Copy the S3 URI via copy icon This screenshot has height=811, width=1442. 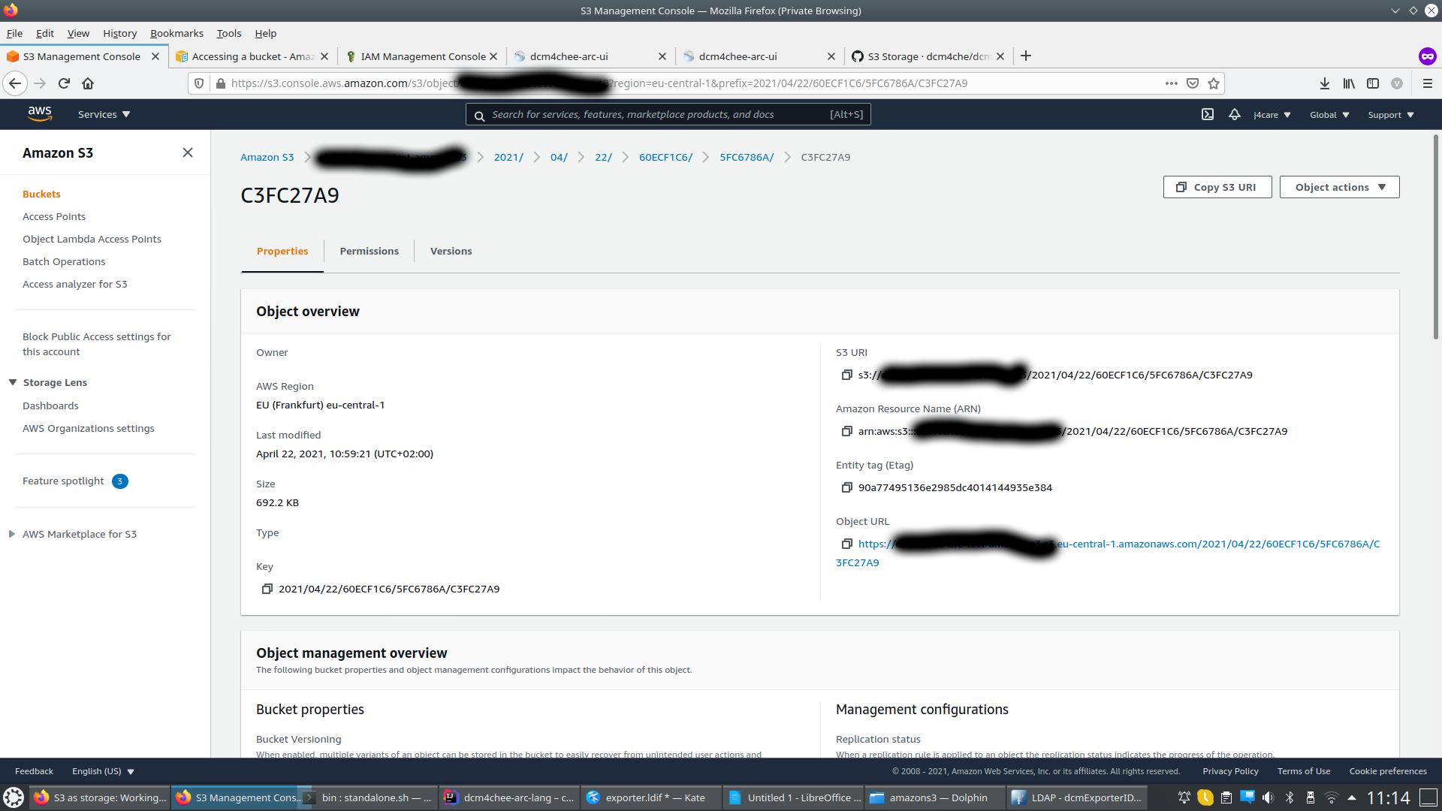[x=846, y=375]
